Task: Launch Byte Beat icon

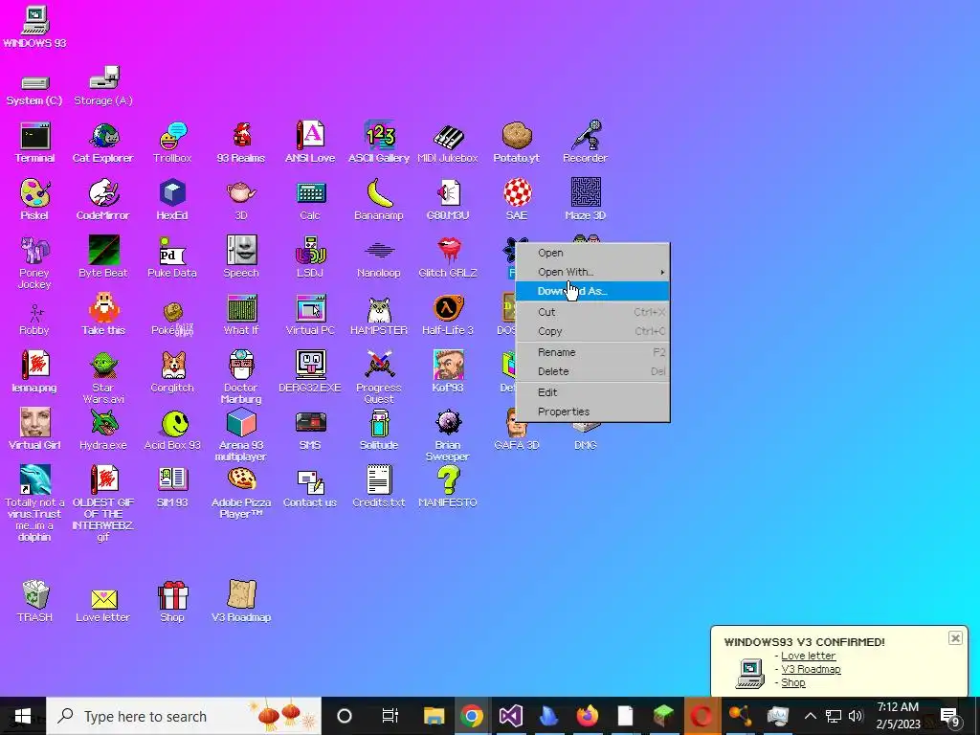Action: pos(103,257)
